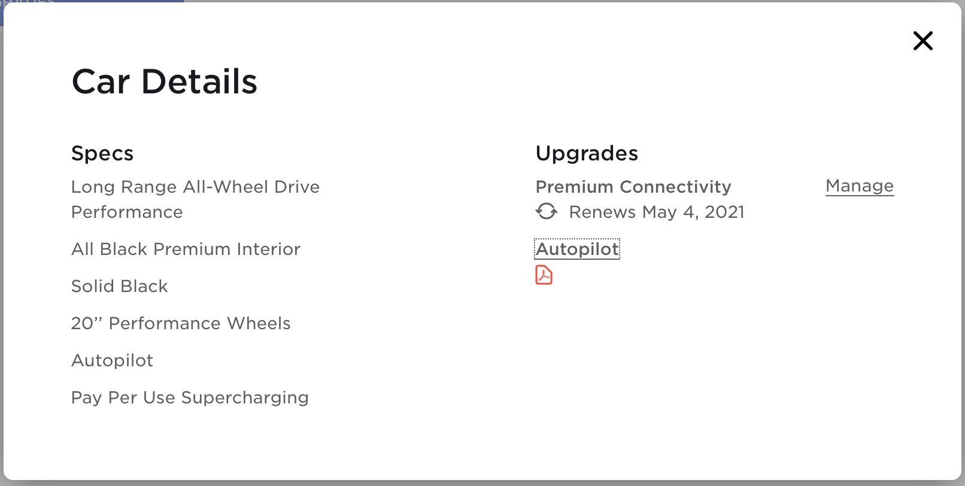Click the renewal sync arrows icon
This screenshot has width=965, height=486.
tap(546, 211)
